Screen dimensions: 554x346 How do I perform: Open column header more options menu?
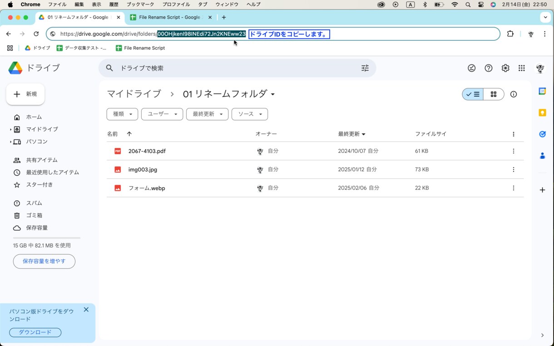pyautogui.click(x=514, y=134)
